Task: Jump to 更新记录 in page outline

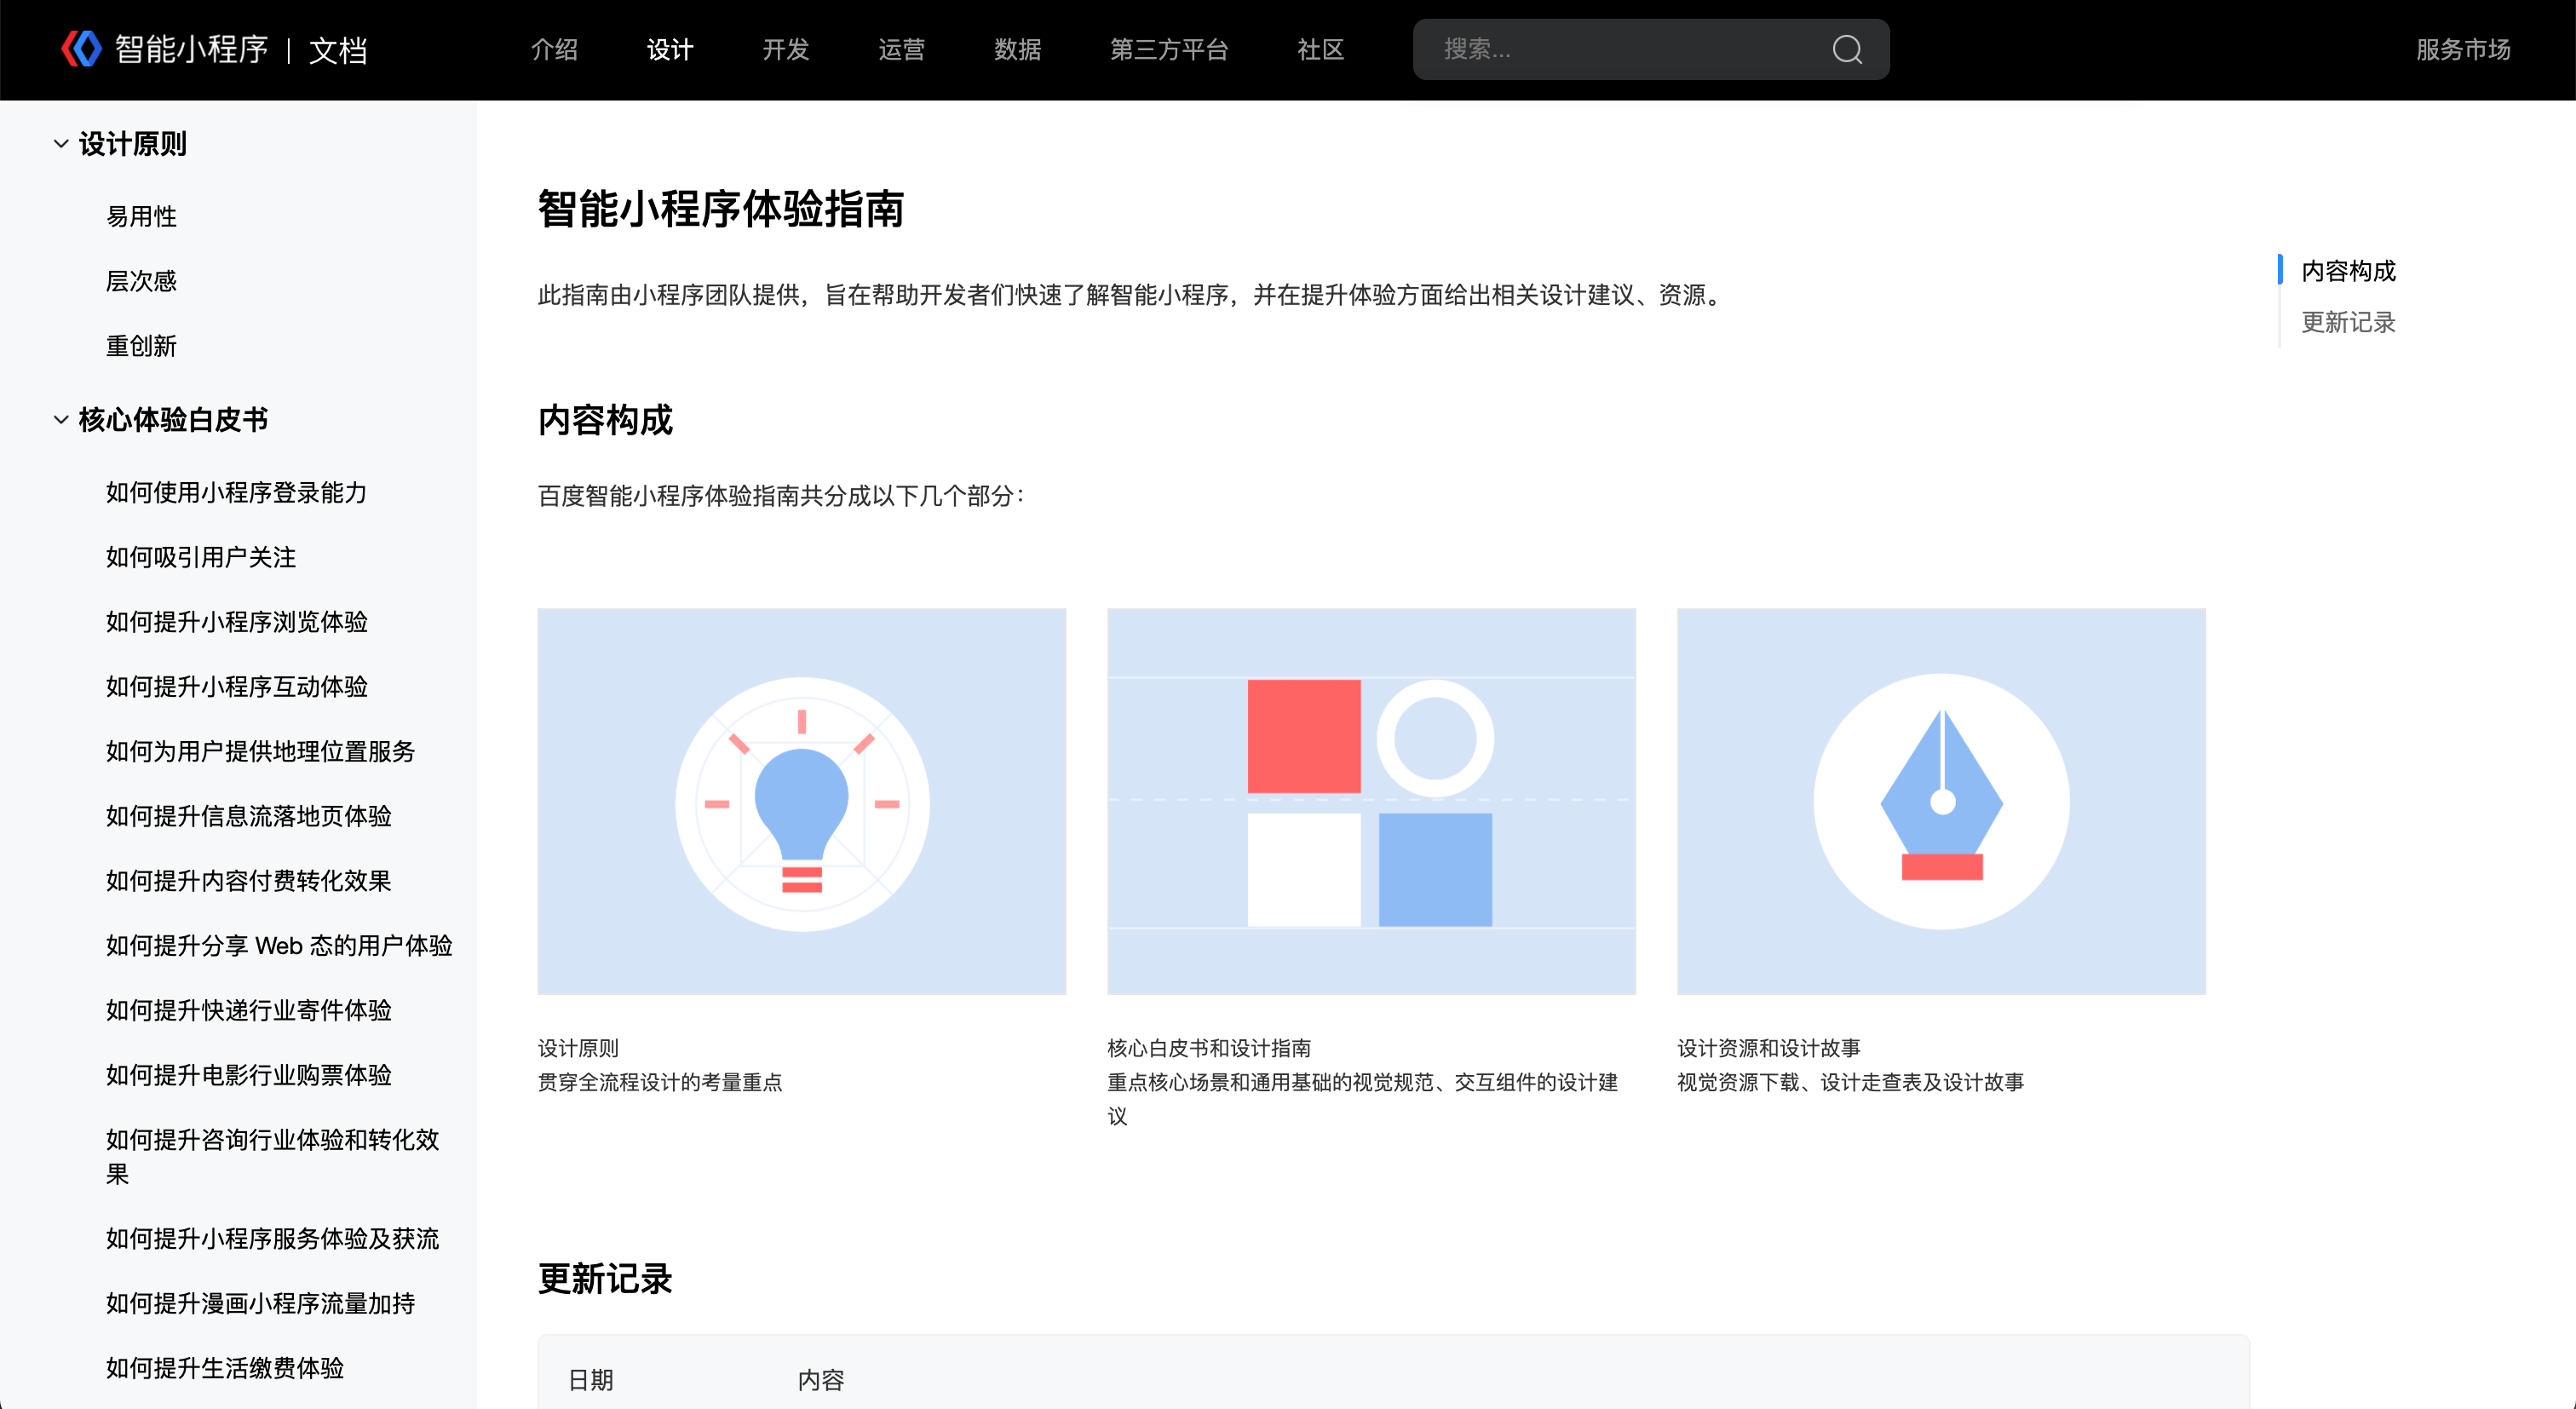Action: pyautogui.click(x=2347, y=322)
